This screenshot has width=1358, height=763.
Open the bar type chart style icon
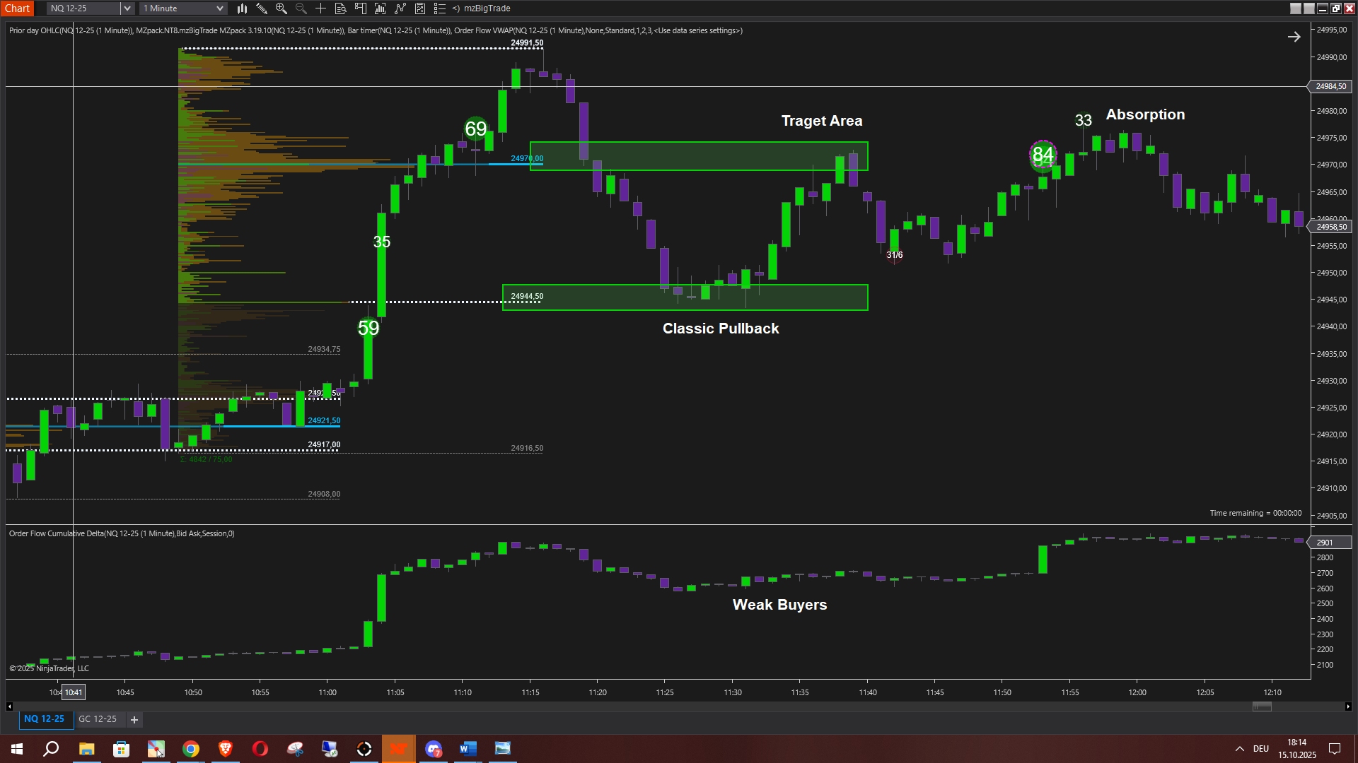242,8
